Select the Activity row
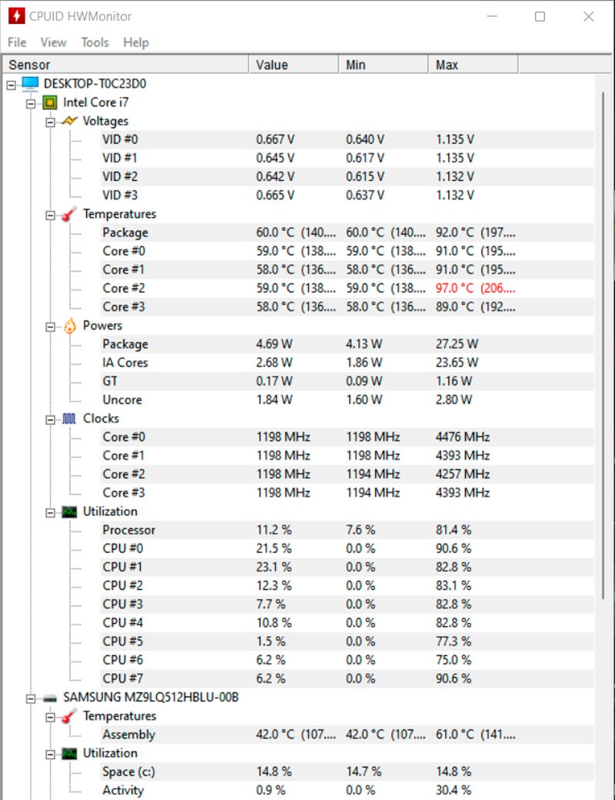615x800 pixels. [347, 790]
